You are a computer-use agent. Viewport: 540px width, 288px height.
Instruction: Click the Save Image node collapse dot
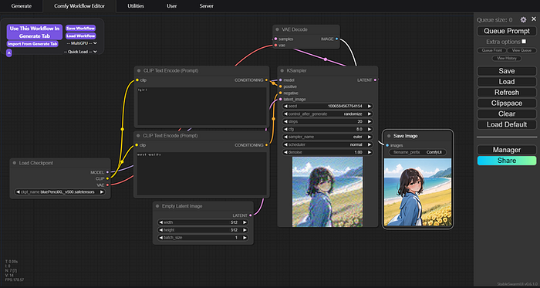(x=389, y=136)
